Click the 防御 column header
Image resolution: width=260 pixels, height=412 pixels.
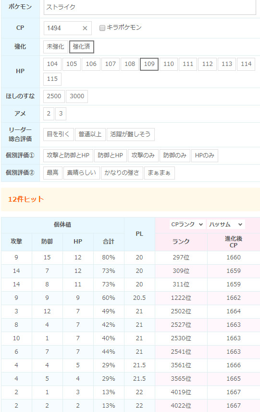point(47,242)
